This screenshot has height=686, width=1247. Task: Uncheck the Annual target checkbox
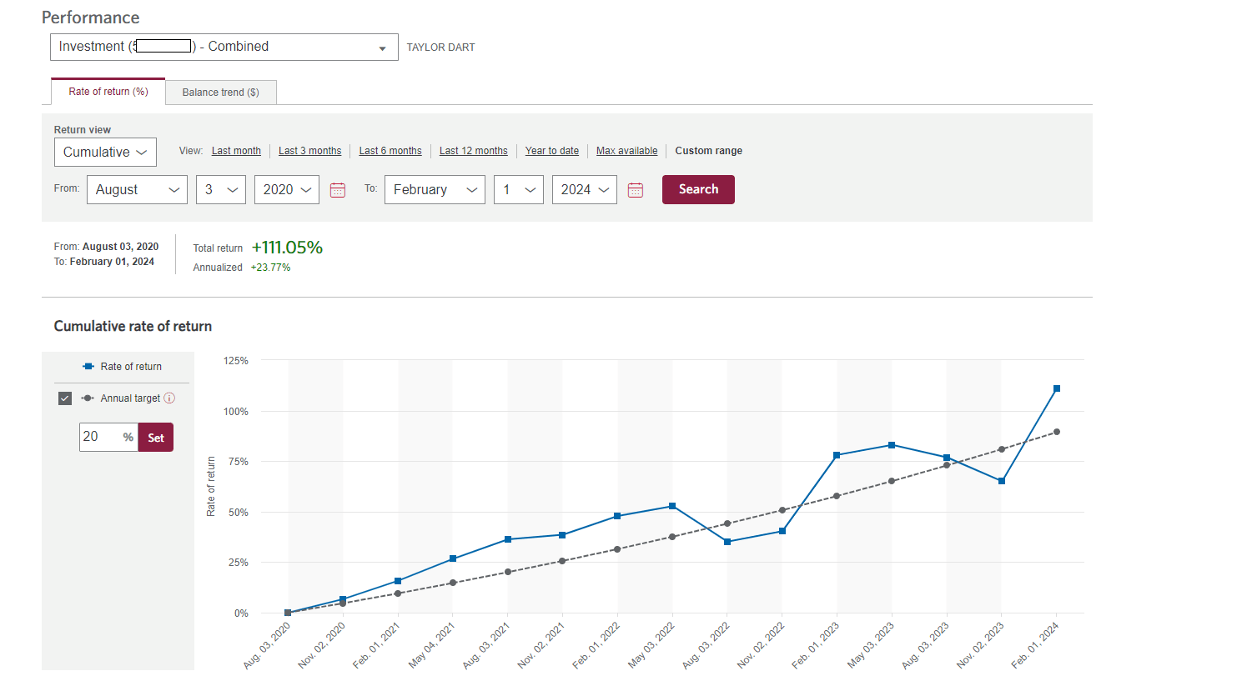point(65,398)
